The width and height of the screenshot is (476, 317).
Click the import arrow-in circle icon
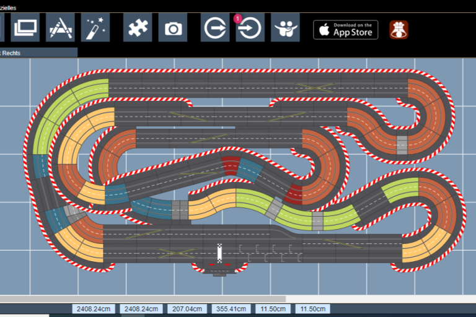(x=250, y=28)
